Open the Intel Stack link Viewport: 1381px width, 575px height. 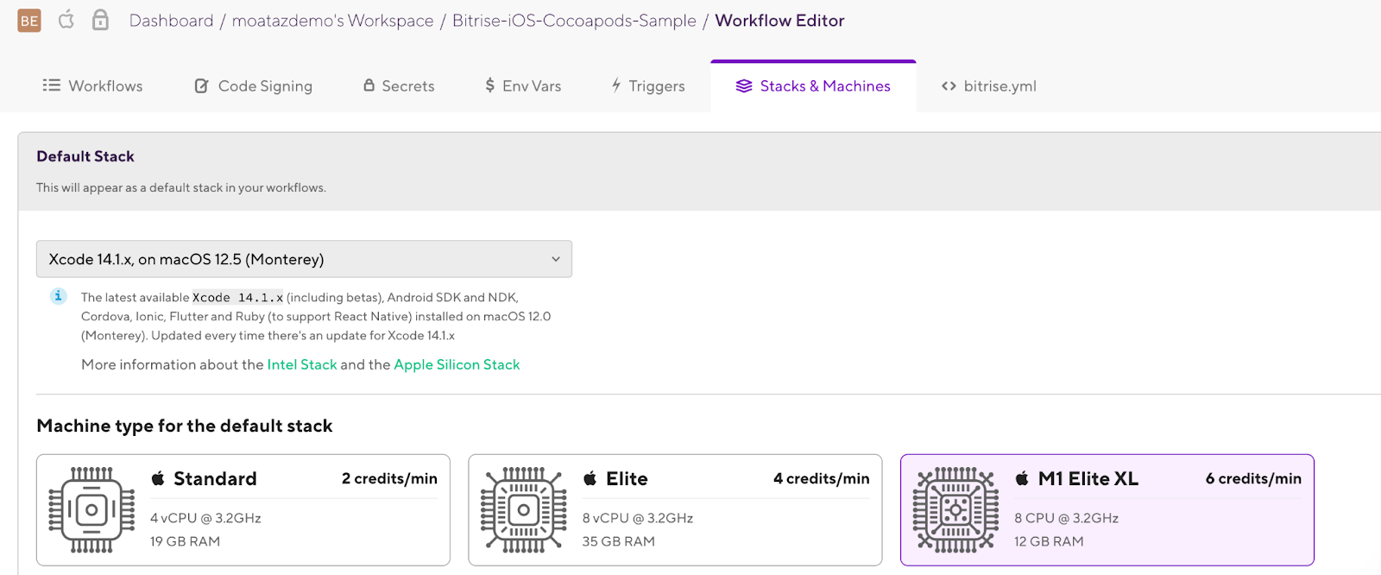tap(302, 364)
